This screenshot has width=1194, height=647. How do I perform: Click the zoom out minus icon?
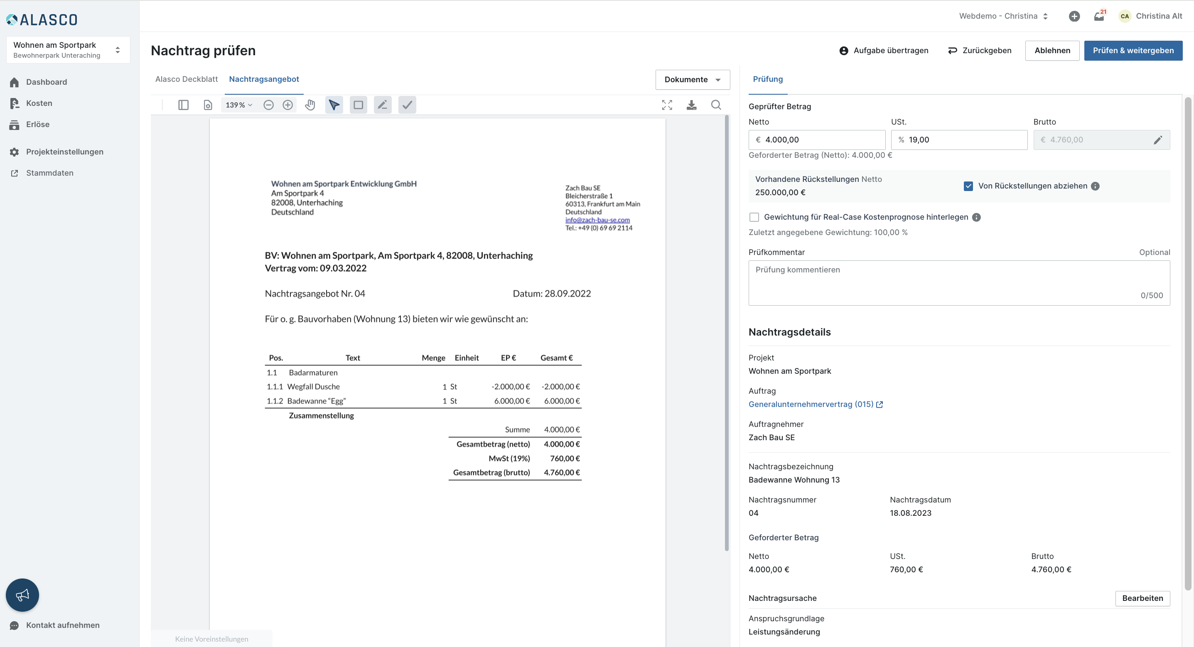click(x=268, y=105)
